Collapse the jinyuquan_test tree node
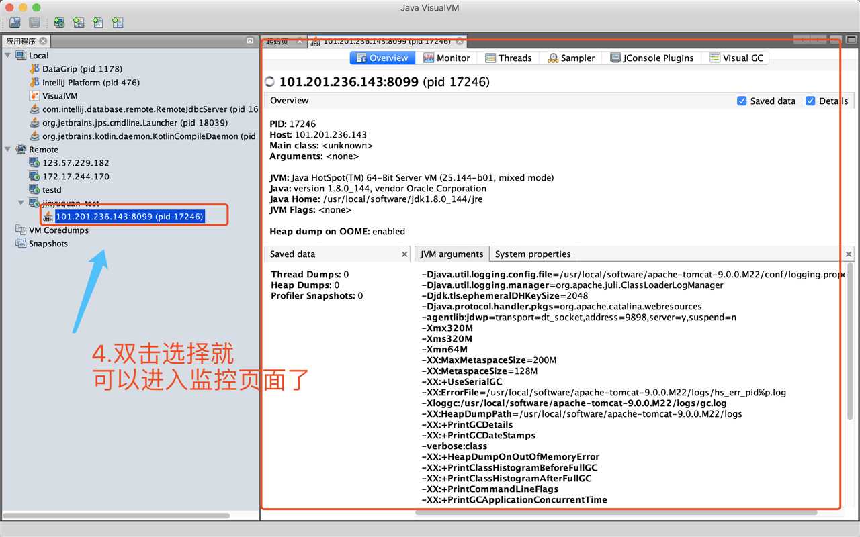The image size is (860, 537). pyautogui.click(x=21, y=203)
